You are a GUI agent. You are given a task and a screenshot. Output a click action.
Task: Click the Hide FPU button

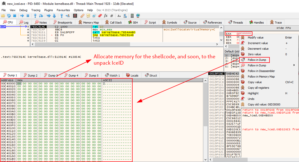click(x=284, y=28)
